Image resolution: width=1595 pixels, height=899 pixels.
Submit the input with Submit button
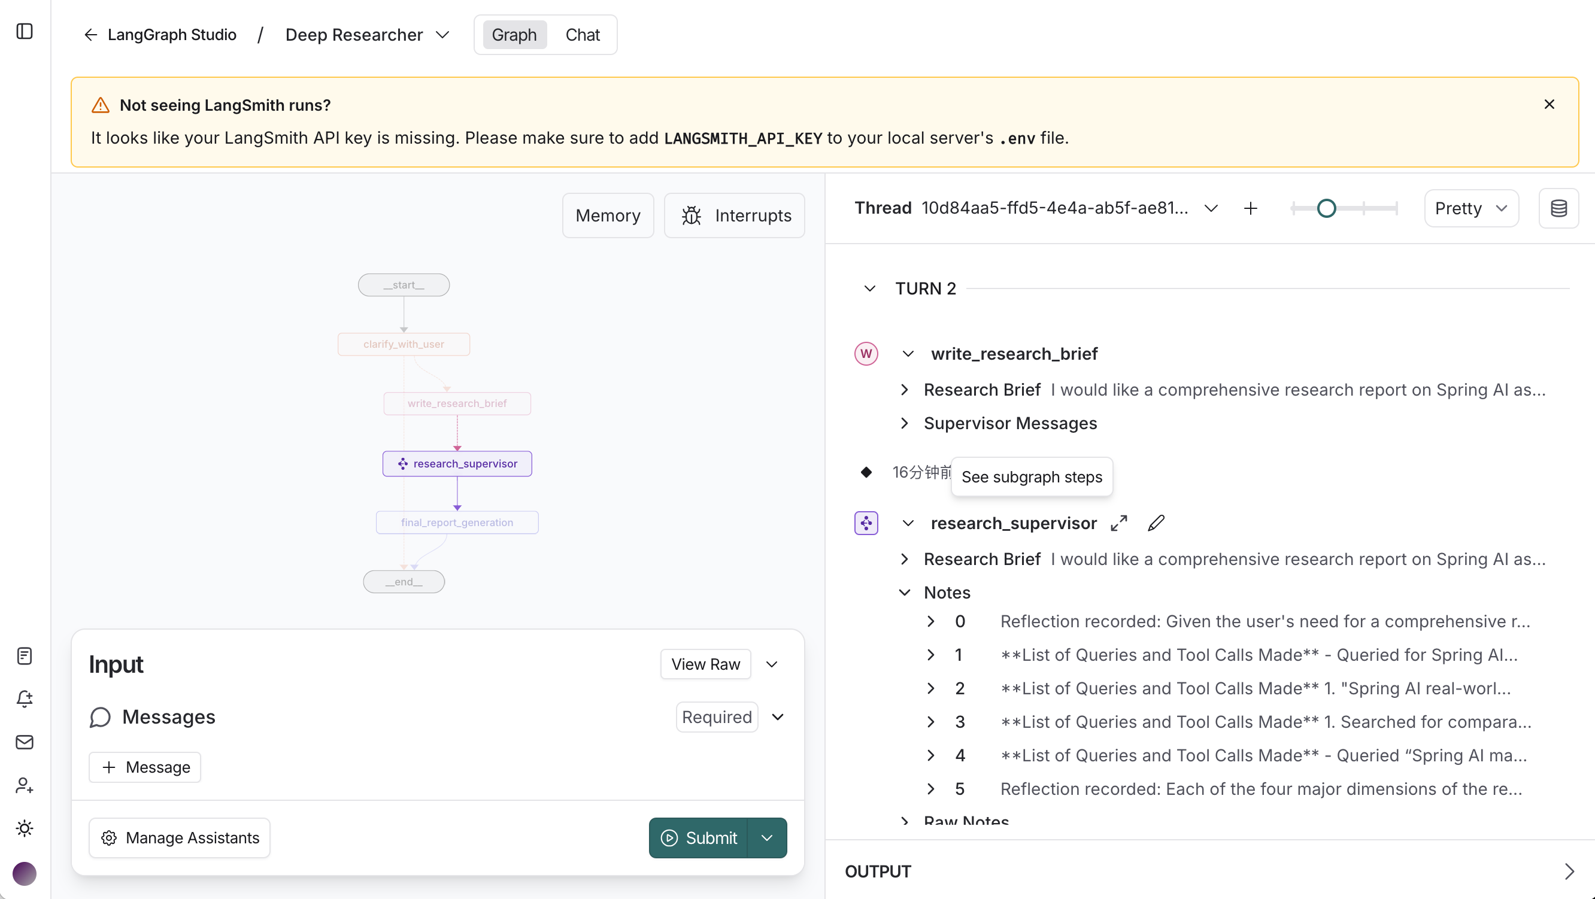(699, 837)
